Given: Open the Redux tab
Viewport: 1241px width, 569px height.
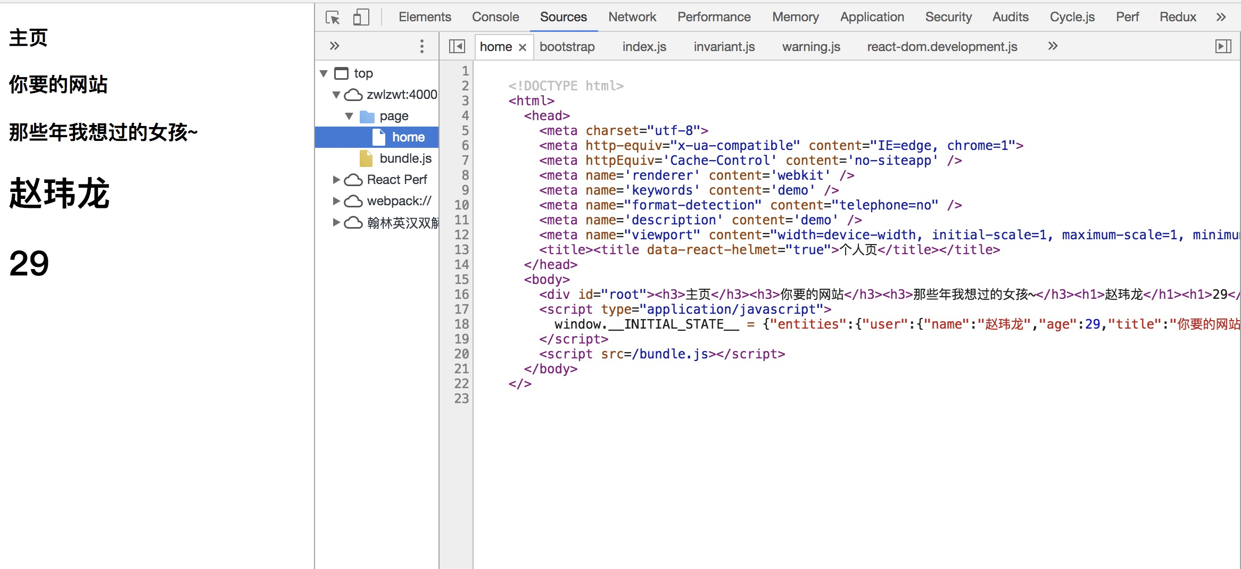Looking at the screenshot, I should click(1178, 17).
